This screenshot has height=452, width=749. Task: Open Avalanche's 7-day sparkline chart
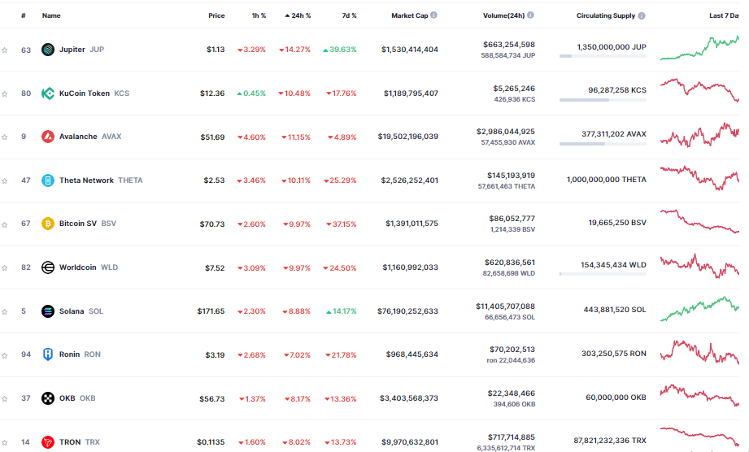pyautogui.click(x=700, y=135)
